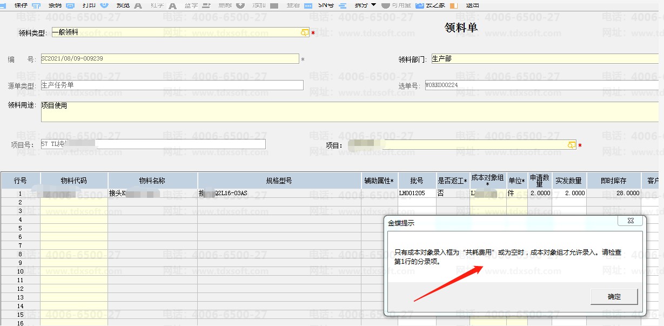Image resolution: width=664 pixels, height=326 pixels.
Task: Click the 项目 yellow input field
Action: click(x=462, y=144)
